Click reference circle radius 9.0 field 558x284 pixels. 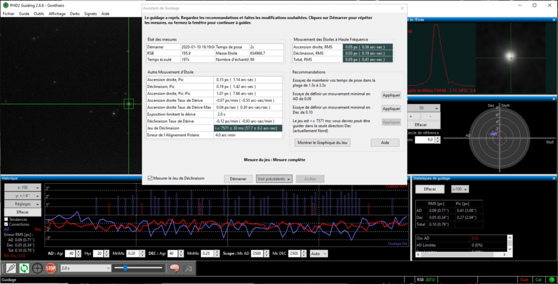click(425, 140)
